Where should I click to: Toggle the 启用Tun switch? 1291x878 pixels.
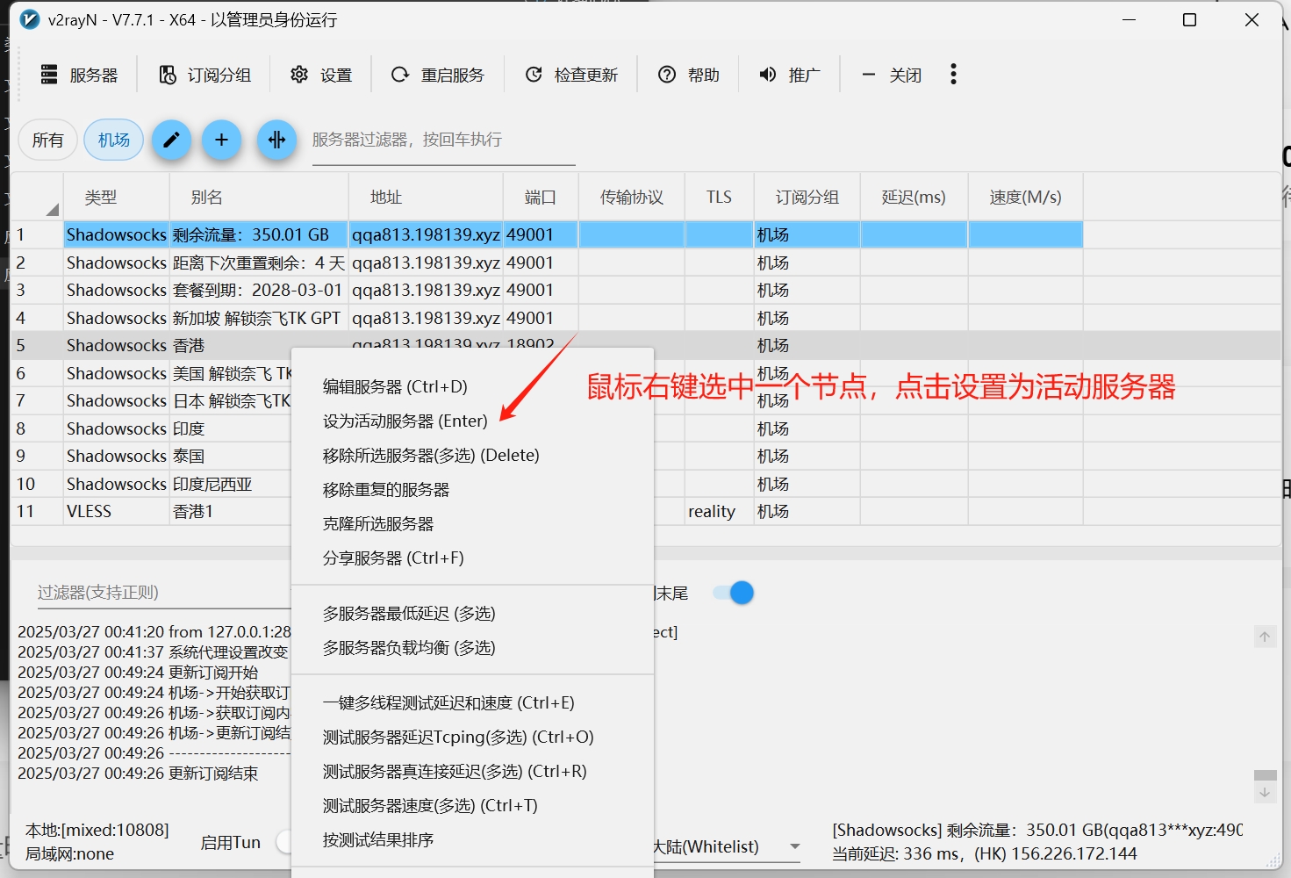283,842
